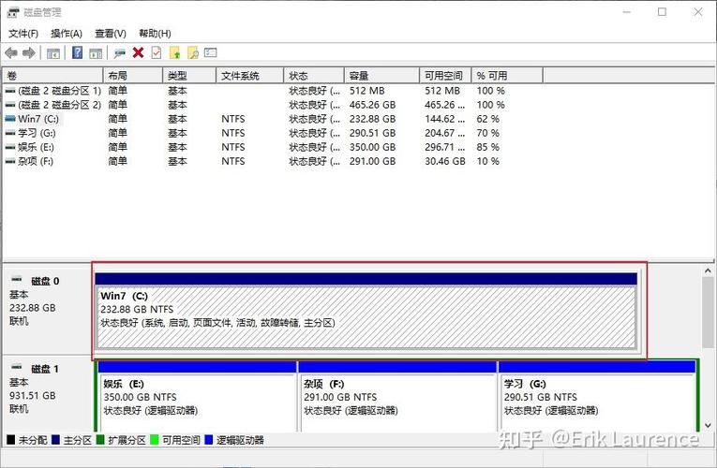
Task: Click the connect drive icon beside the red X
Action: click(x=120, y=53)
